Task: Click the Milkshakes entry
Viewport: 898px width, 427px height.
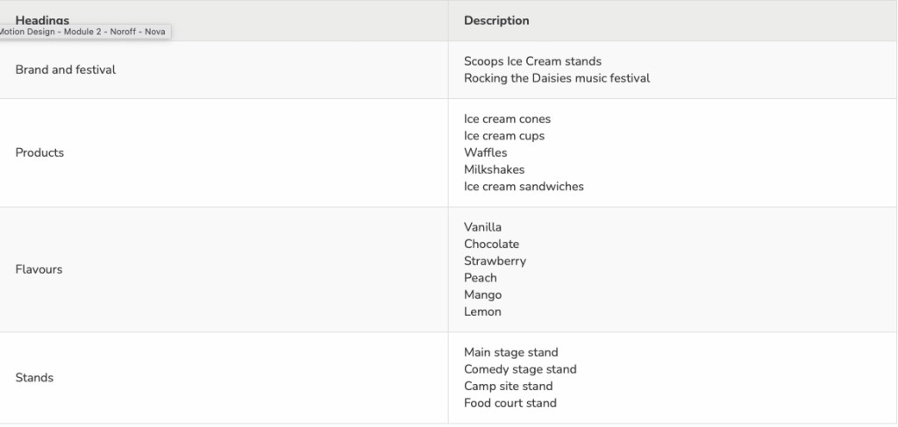Action: 495,169
